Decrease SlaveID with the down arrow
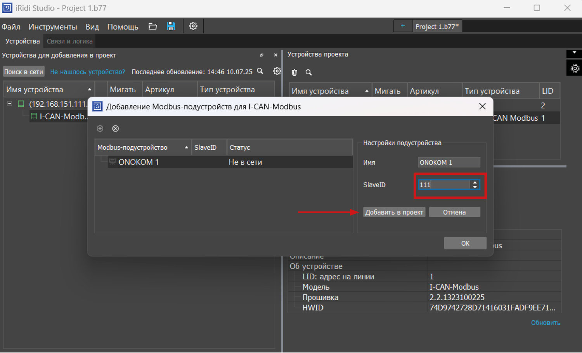 475,187
